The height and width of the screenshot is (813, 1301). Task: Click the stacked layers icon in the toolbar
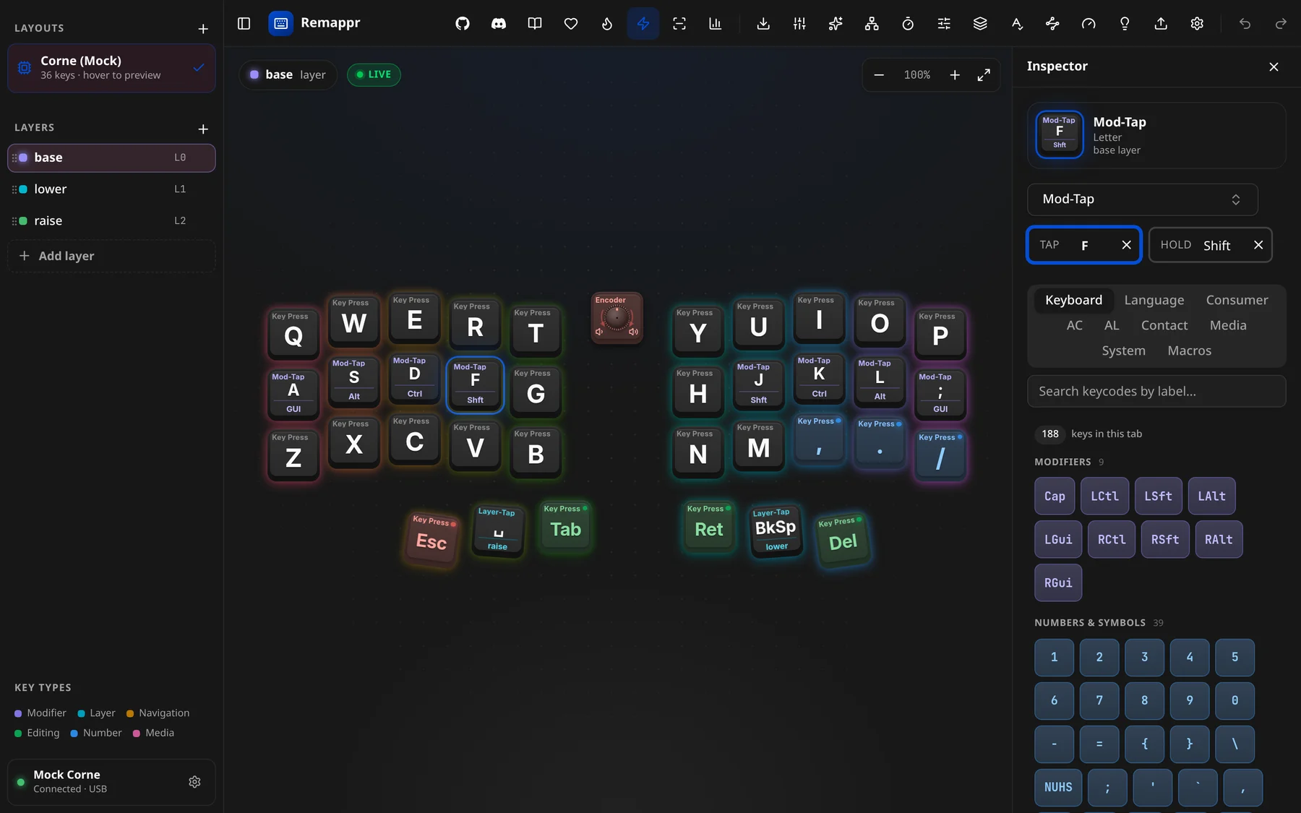(x=980, y=24)
